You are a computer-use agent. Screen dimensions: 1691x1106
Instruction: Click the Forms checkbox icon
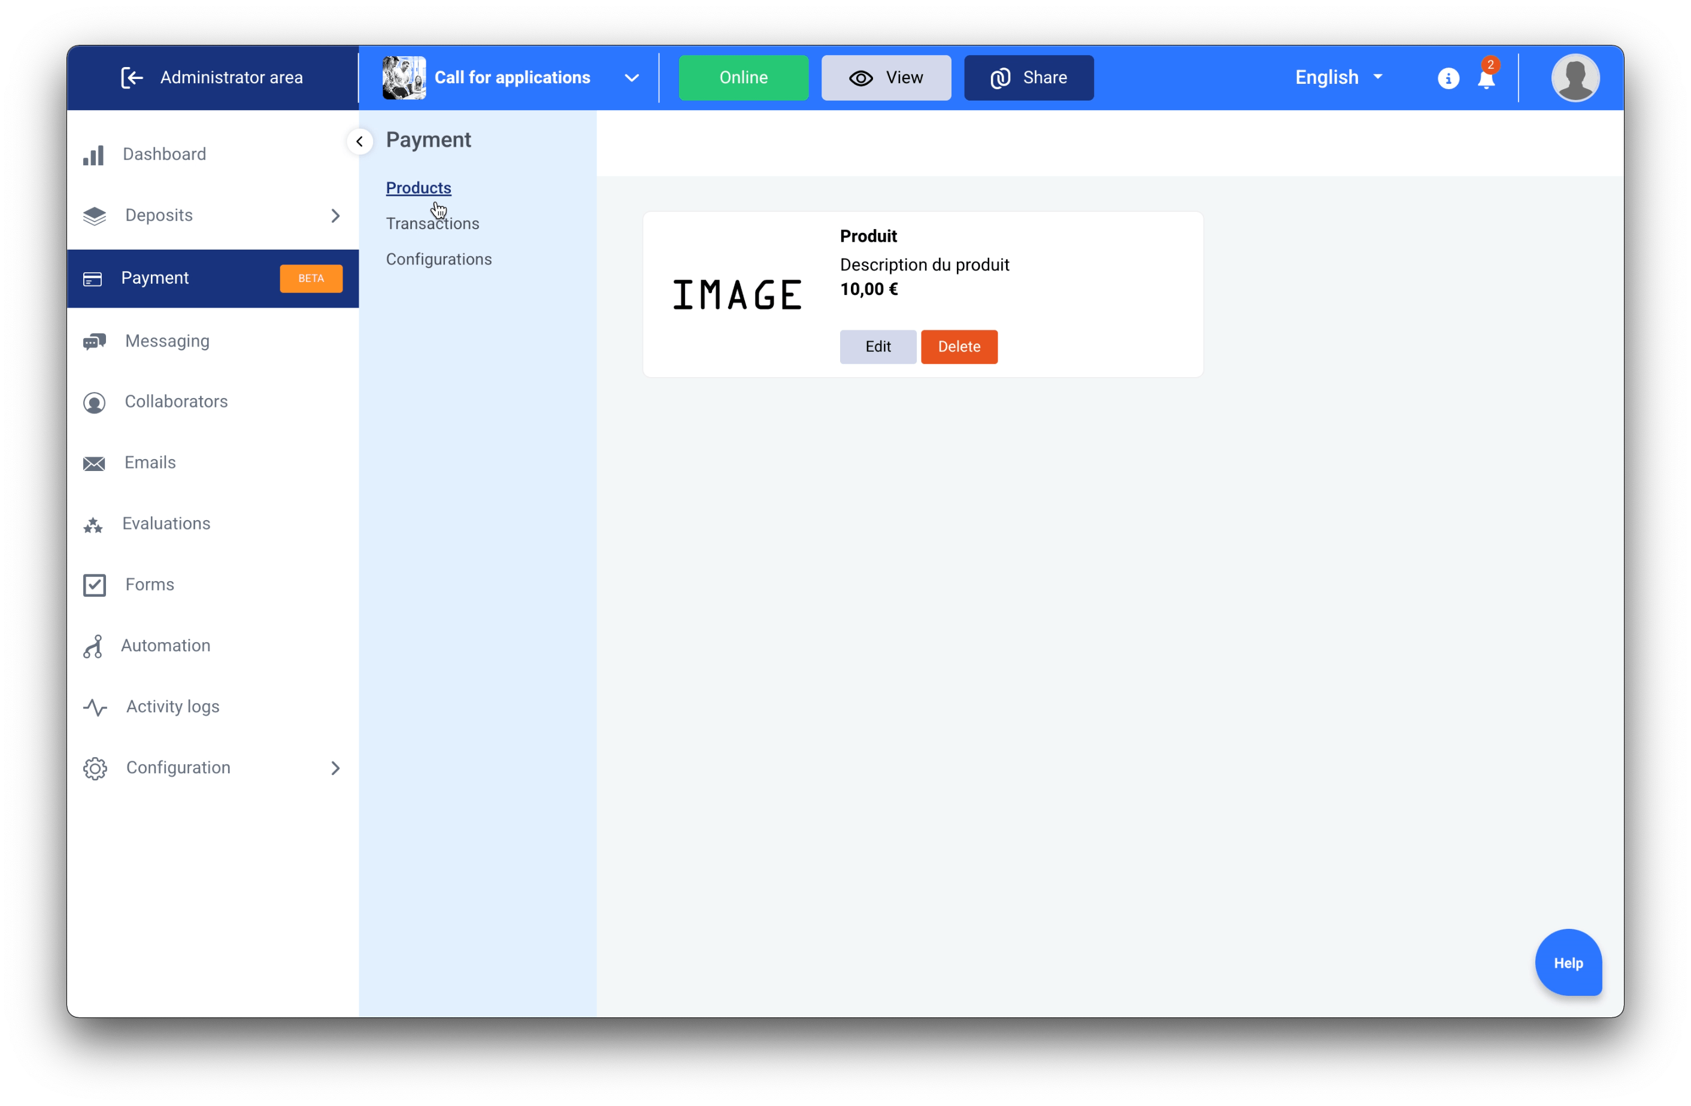95,585
